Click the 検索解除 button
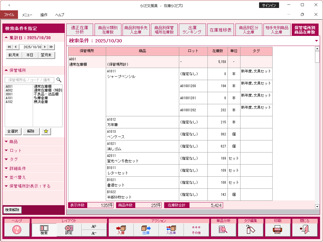The height and width of the screenshot is (242, 323). click(x=12, y=210)
